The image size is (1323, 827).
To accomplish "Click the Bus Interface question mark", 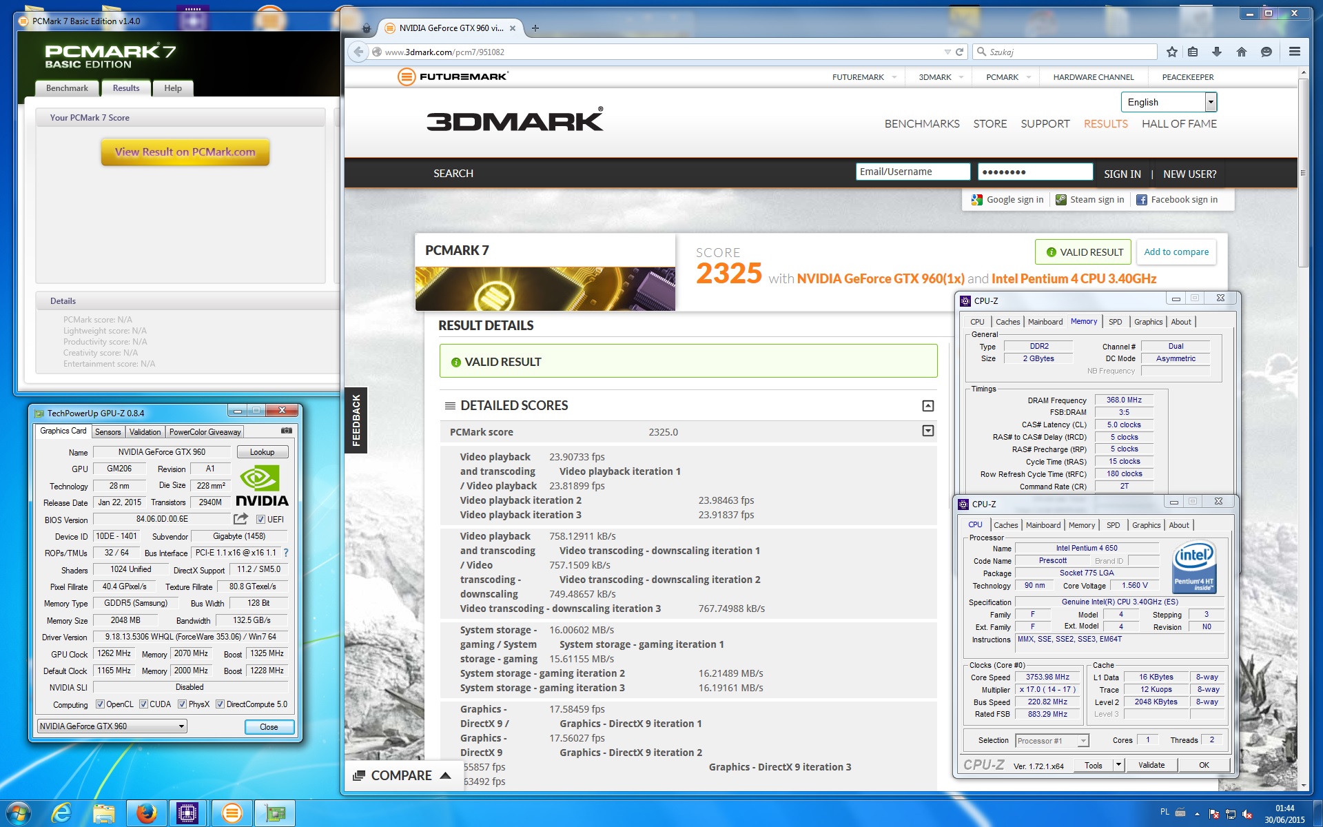I will click(x=286, y=553).
